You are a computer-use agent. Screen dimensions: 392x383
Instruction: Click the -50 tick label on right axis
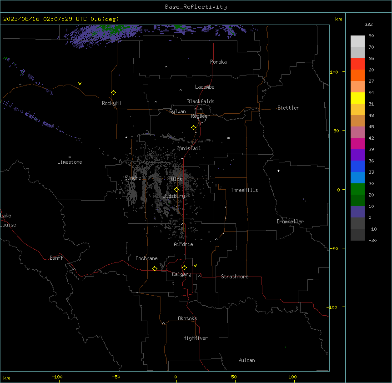pos(334,248)
